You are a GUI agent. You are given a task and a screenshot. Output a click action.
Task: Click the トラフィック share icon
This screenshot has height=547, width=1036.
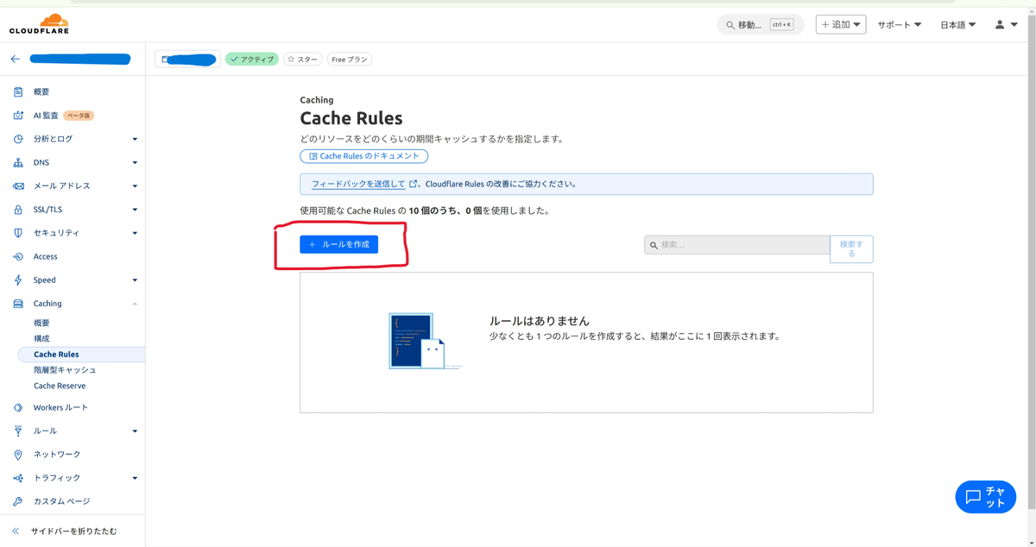coord(18,478)
